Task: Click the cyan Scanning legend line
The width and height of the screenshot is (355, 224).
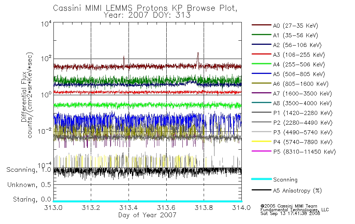Action: [262, 179]
